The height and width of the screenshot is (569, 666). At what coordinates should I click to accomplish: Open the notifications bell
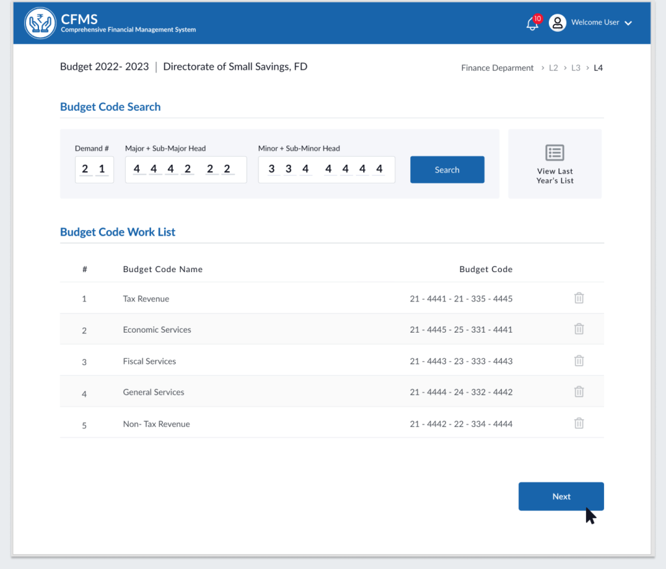coord(533,24)
